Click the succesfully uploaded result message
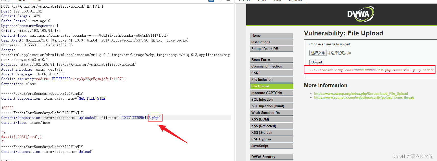The width and height of the screenshot is (437, 161). [x=372, y=70]
